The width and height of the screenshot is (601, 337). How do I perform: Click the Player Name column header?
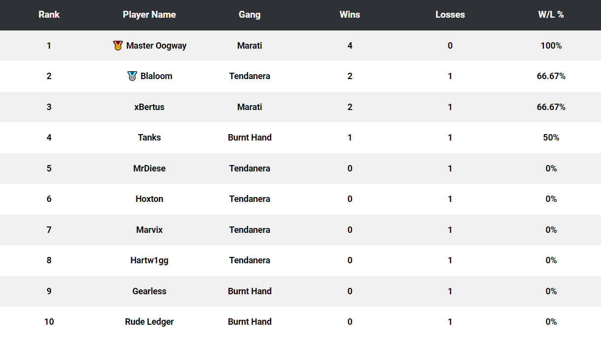pos(149,15)
